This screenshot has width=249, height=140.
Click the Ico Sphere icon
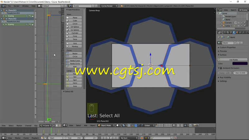pyautogui.click(x=68, y=30)
